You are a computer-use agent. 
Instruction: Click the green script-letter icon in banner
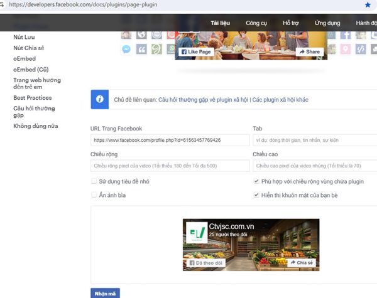point(156,49)
